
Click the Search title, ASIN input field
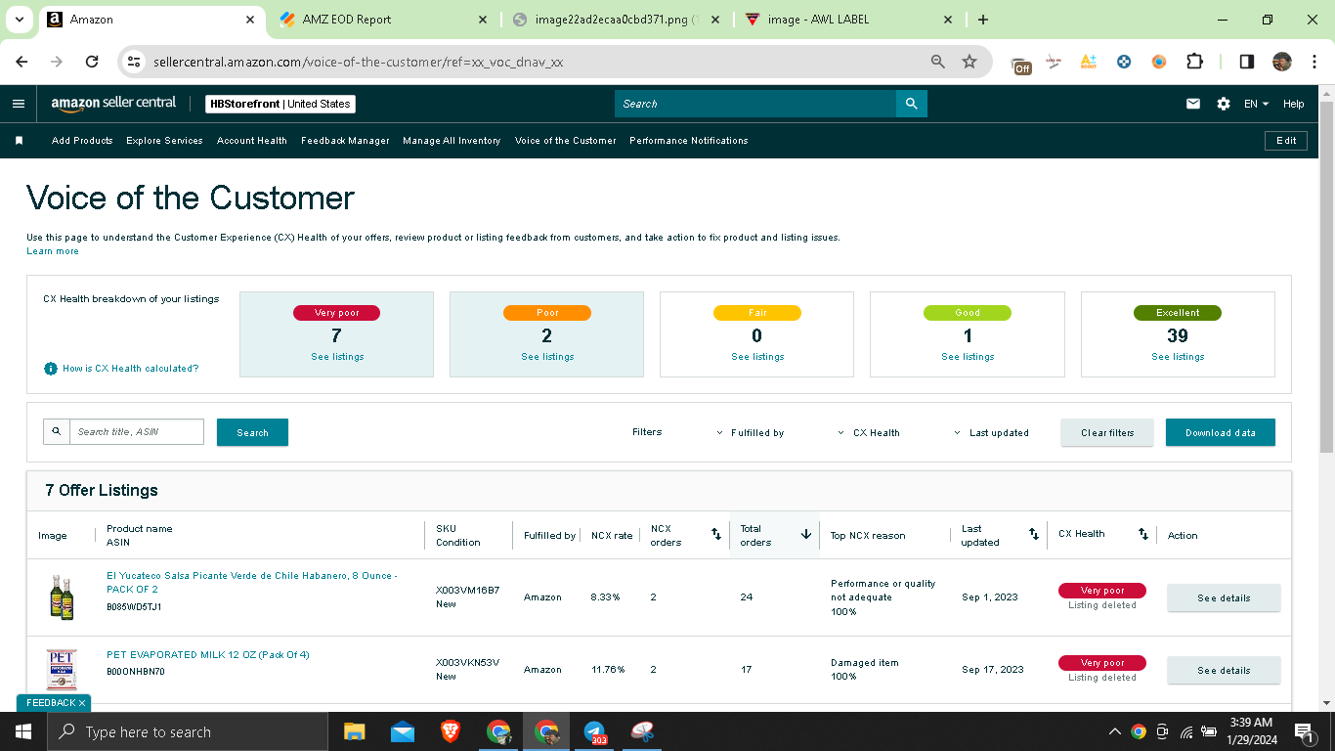click(137, 431)
